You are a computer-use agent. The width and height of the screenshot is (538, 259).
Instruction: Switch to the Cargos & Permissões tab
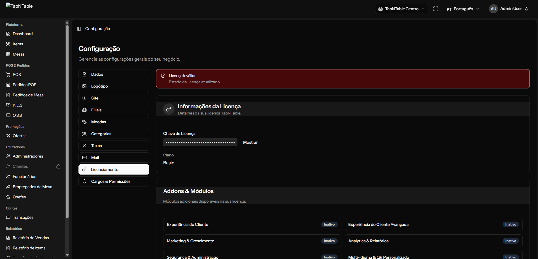click(x=114, y=181)
